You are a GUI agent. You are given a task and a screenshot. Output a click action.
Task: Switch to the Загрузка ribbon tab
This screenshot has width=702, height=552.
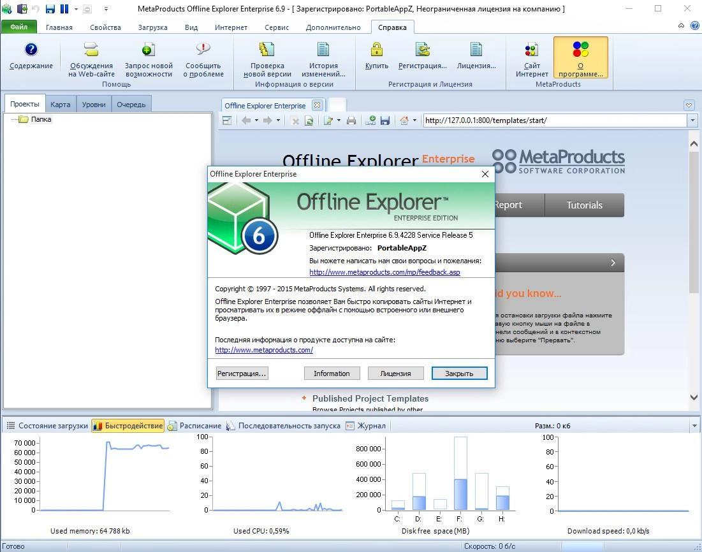point(152,27)
